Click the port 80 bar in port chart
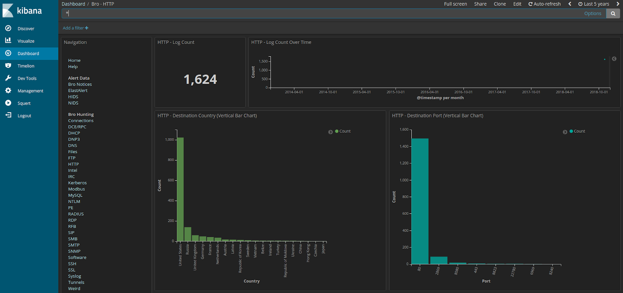 [x=420, y=201]
